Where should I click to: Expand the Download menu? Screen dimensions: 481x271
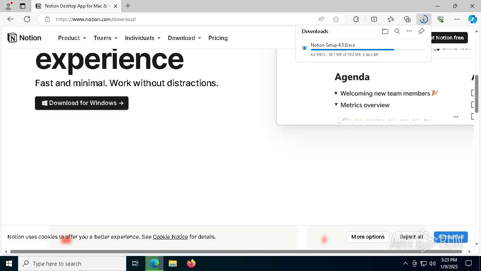(x=185, y=38)
